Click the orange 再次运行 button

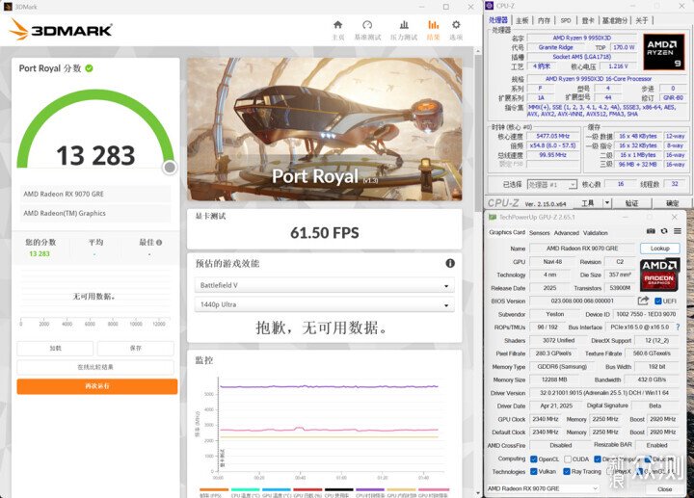[x=97, y=386]
